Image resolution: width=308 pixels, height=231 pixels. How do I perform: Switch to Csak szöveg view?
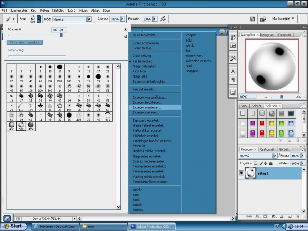pyautogui.click(x=142, y=56)
